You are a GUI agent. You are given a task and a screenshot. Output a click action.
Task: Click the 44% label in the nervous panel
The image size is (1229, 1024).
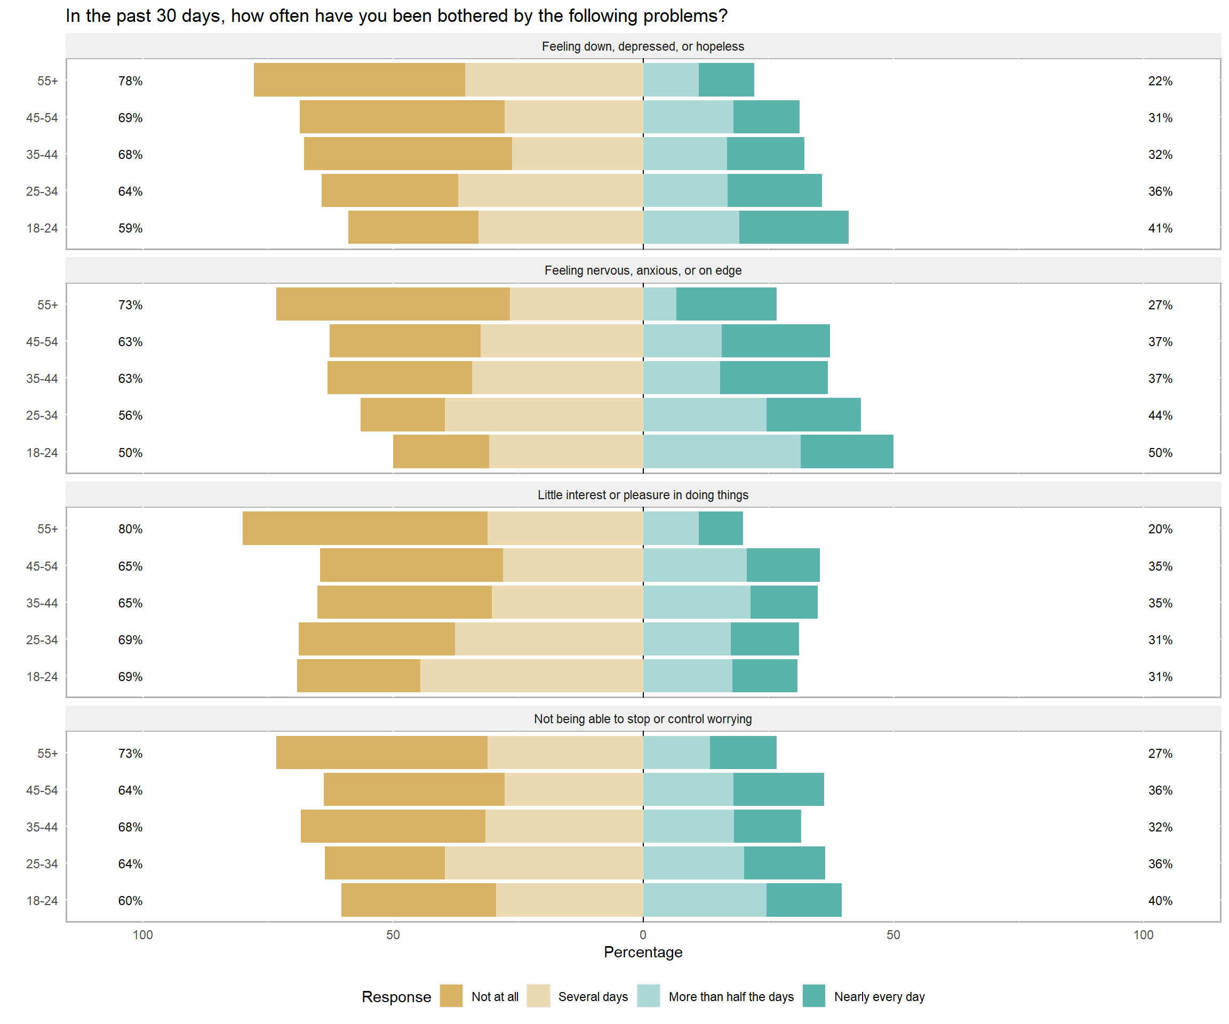tap(1160, 415)
